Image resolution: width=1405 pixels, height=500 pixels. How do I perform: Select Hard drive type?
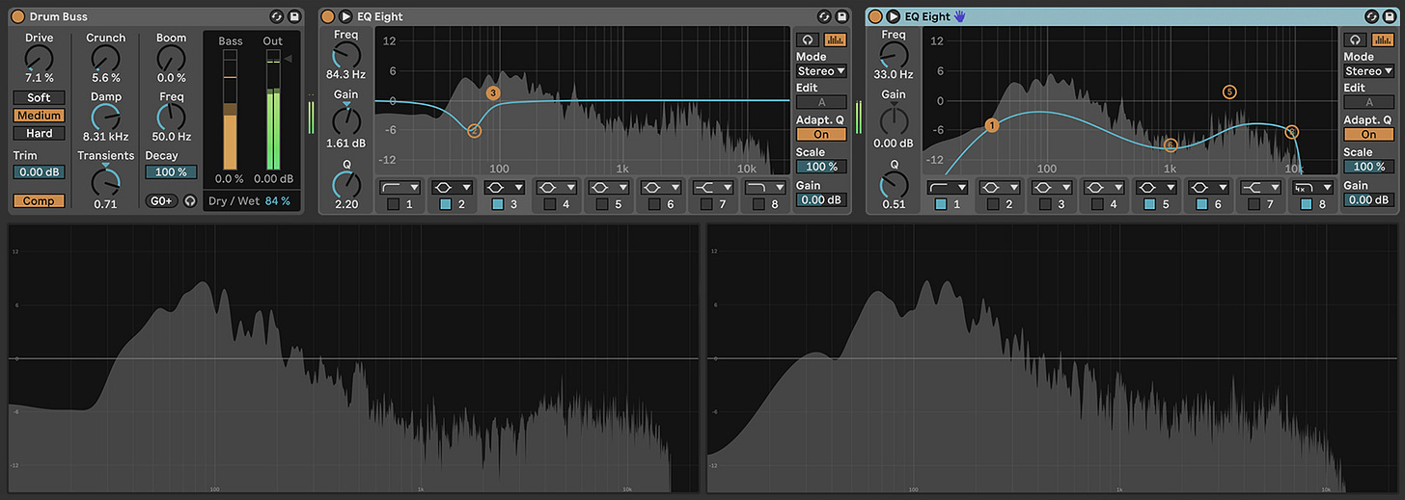pyautogui.click(x=40, y=133)
